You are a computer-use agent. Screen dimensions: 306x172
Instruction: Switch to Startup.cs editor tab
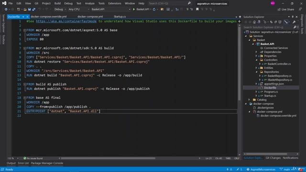[120, 17]
